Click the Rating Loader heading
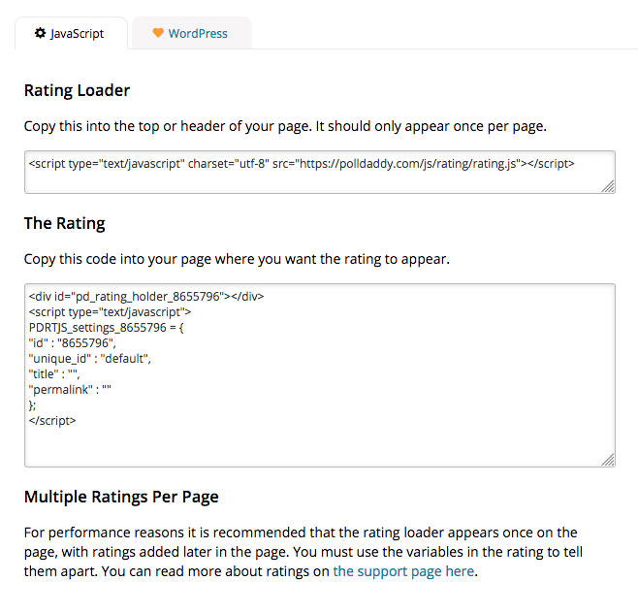Viewport: 638px width, 613px height. pyautogui.click(x=77, y=90)
